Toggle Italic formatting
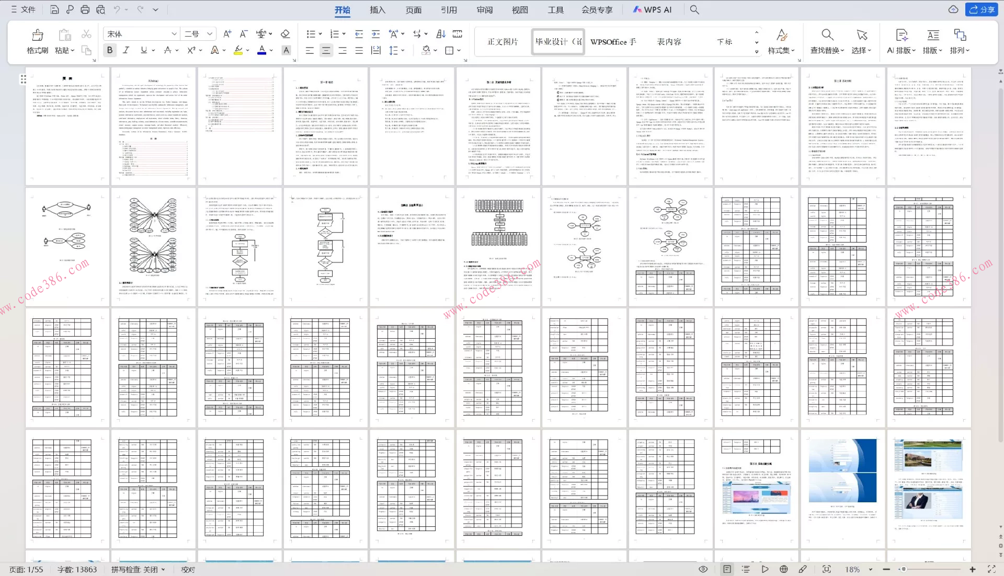1004x576 pixels. tap(126, 50)
